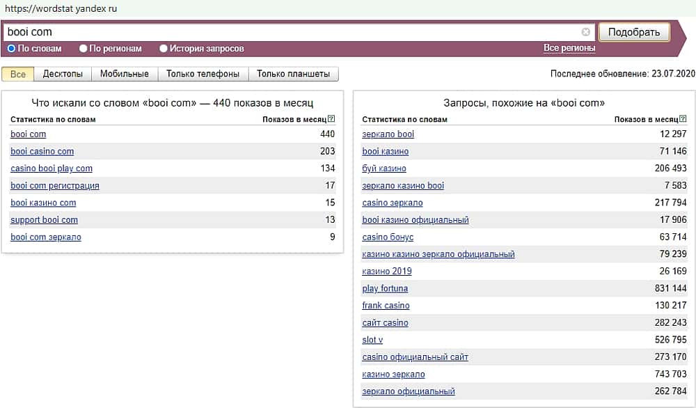
Task: Choose the 'История запросов' radio option
Action: pyautogui.click(x=164, y=49)
